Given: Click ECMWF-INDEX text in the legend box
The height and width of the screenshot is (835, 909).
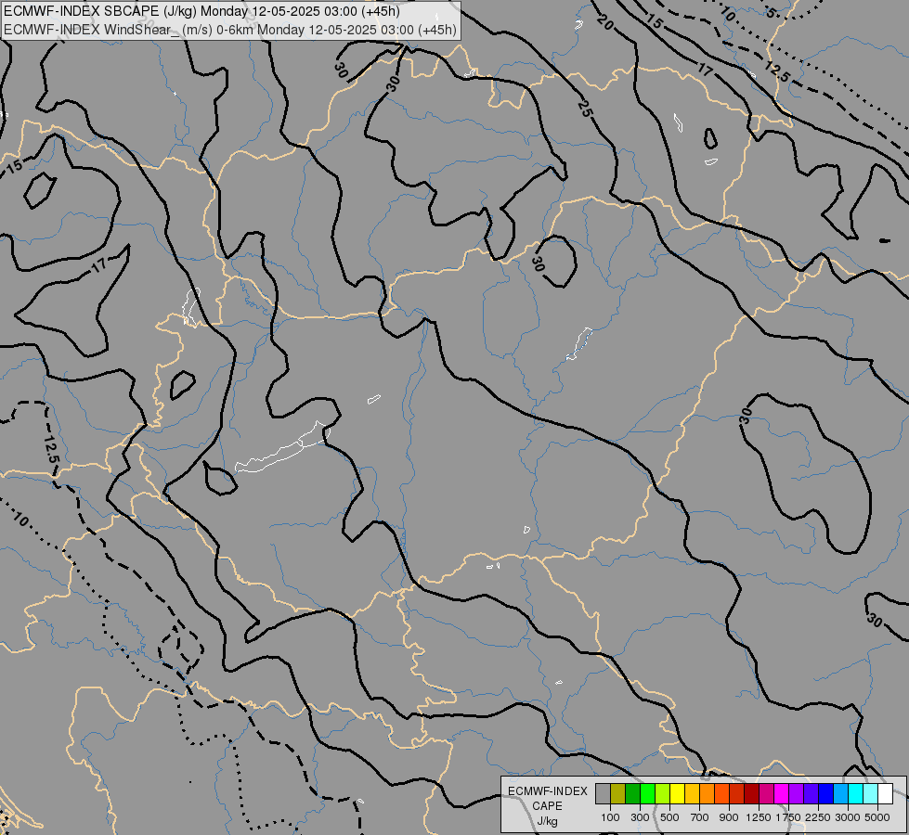Looking at the screenshot, I should click(548, 791).
